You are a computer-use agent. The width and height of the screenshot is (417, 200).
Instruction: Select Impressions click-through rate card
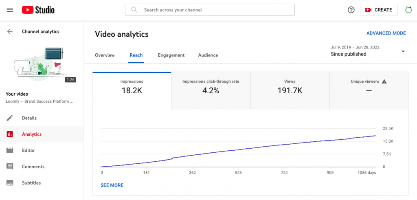pyautogui.click(x=211, y=90)
